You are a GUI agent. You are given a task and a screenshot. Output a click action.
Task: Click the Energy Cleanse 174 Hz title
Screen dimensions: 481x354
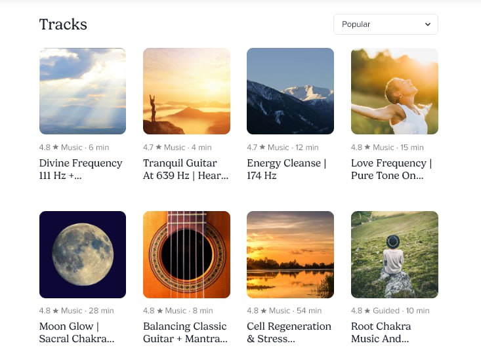(x=286, y=169)
